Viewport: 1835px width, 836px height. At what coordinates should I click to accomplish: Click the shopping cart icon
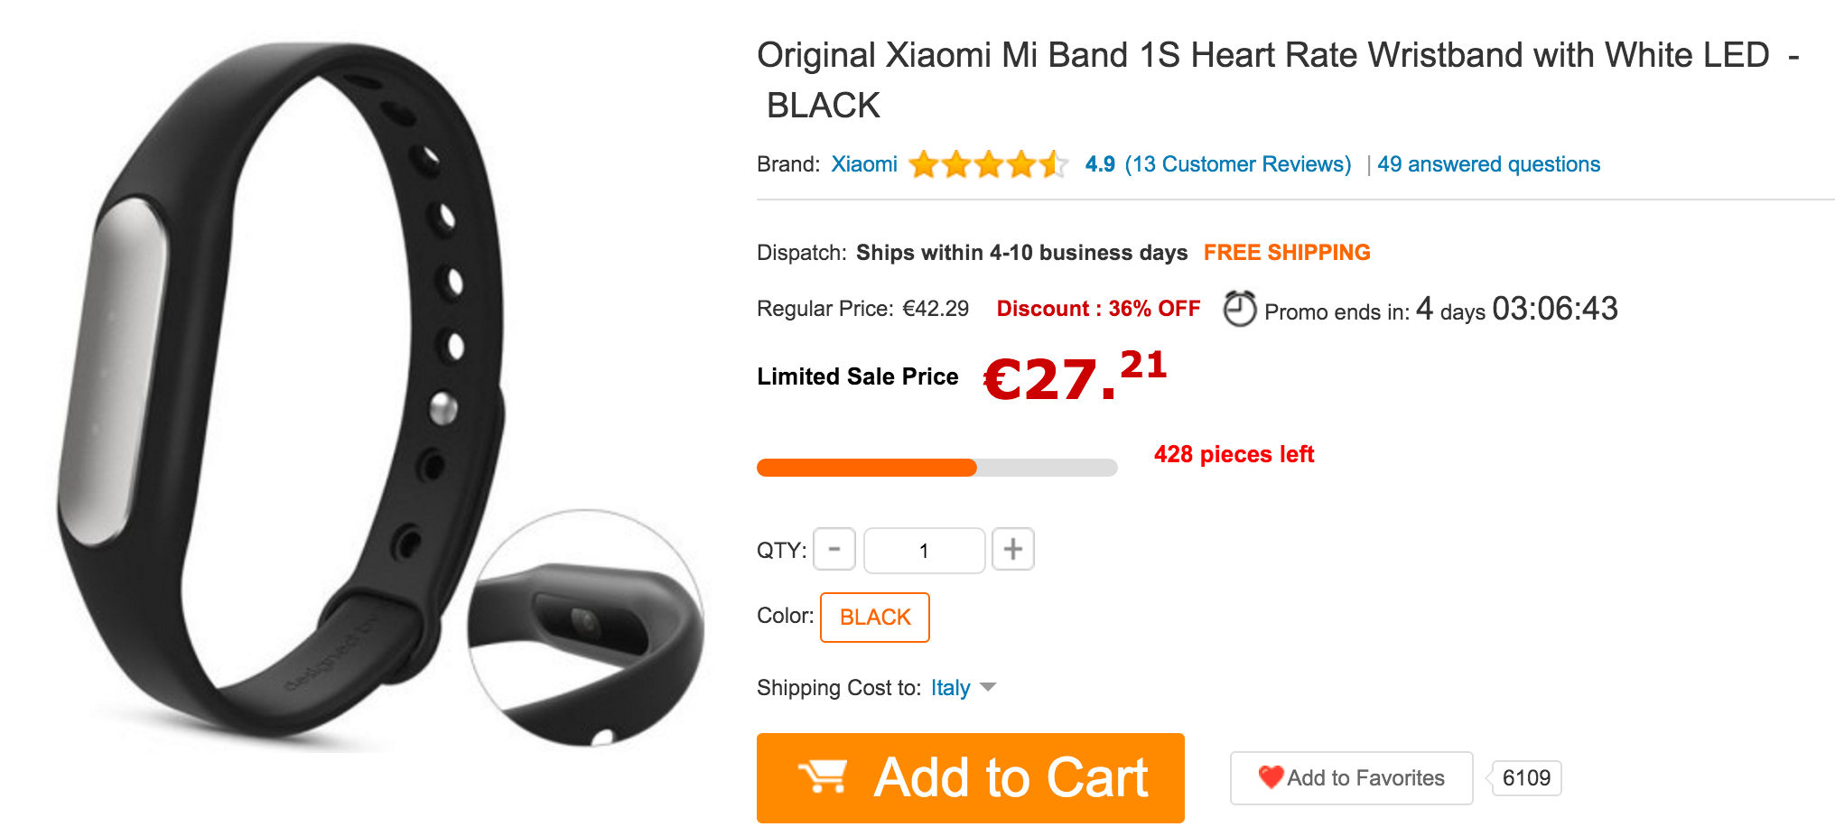click(x=821, y=776)
